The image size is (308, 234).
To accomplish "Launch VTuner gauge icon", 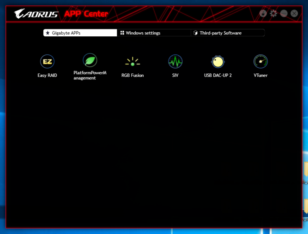I will point(261,62).
